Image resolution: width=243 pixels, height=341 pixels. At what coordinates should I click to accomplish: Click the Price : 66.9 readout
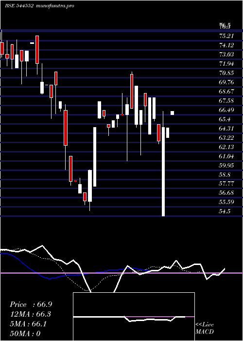point(31,304)
